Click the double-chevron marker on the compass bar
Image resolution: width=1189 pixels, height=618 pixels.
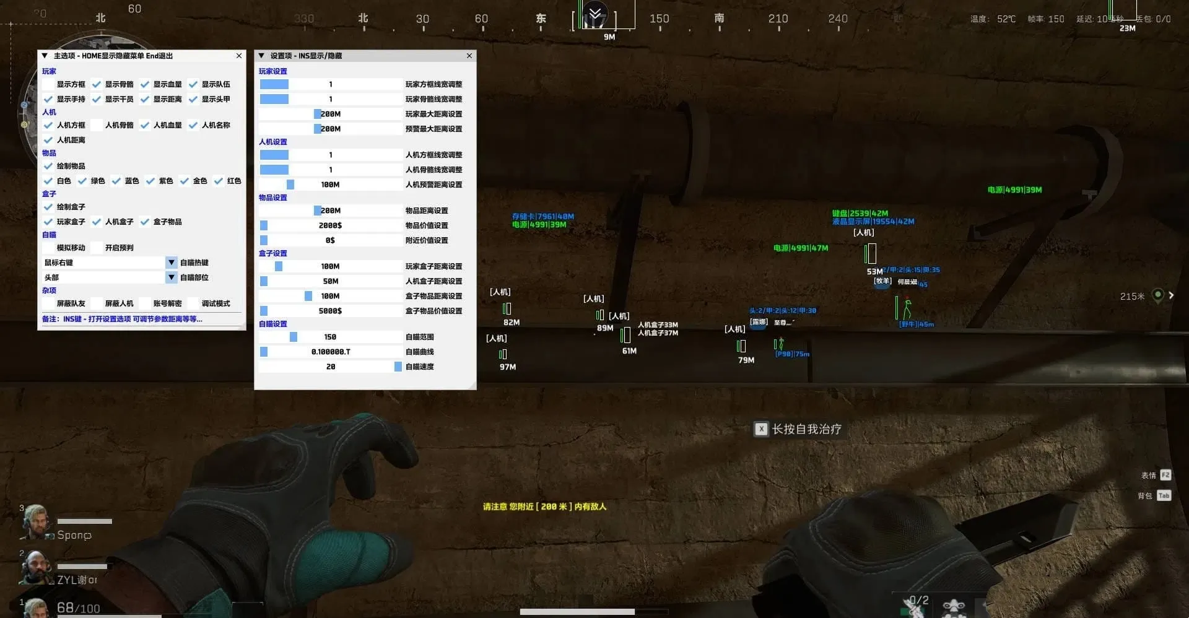[595, 12]
